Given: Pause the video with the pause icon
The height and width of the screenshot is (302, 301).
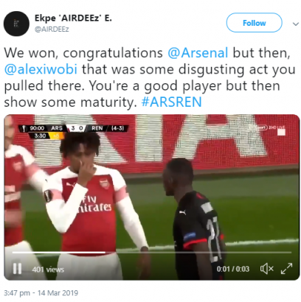Looking at the screenshot, I should coord(17,269).
